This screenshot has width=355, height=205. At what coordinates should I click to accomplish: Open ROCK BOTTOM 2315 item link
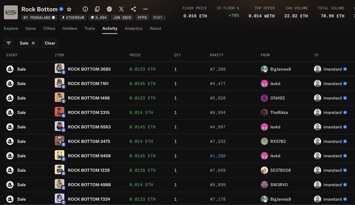[x=88, y=112]
